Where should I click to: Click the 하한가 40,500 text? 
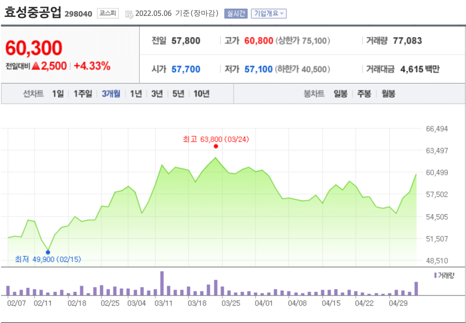tap(302, 69)
